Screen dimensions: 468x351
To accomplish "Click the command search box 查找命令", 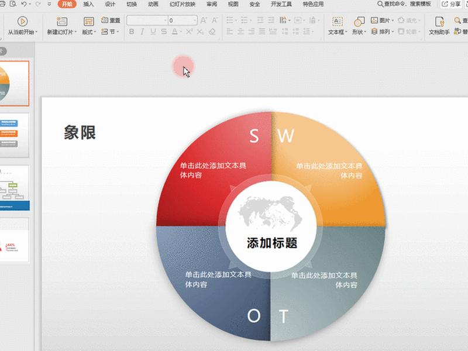I will 404,4.
